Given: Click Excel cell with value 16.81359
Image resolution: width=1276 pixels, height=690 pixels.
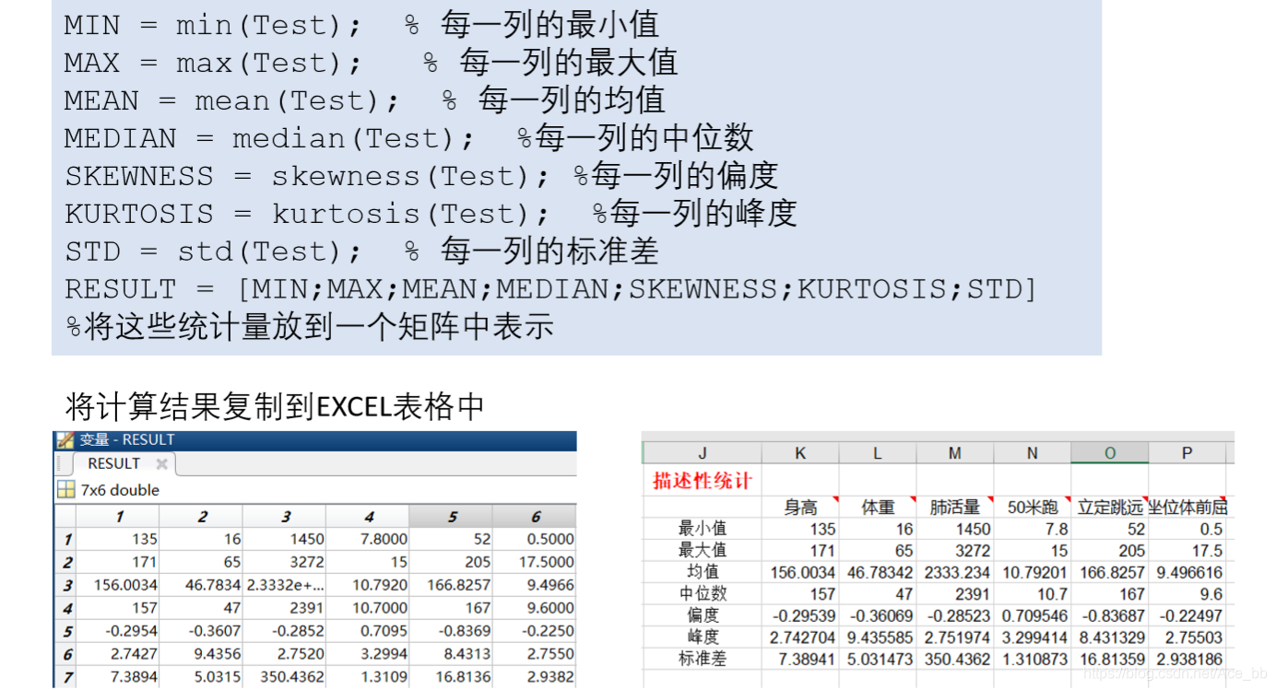Looking at the screenshot, I should 1110,659.
